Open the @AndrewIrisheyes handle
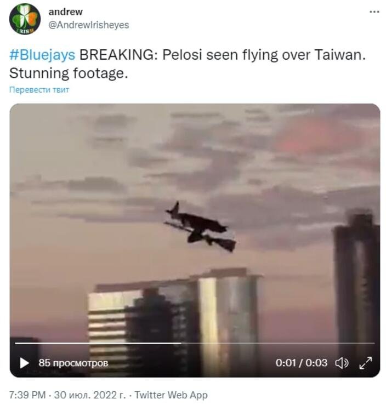 click(x=89, y=25)
